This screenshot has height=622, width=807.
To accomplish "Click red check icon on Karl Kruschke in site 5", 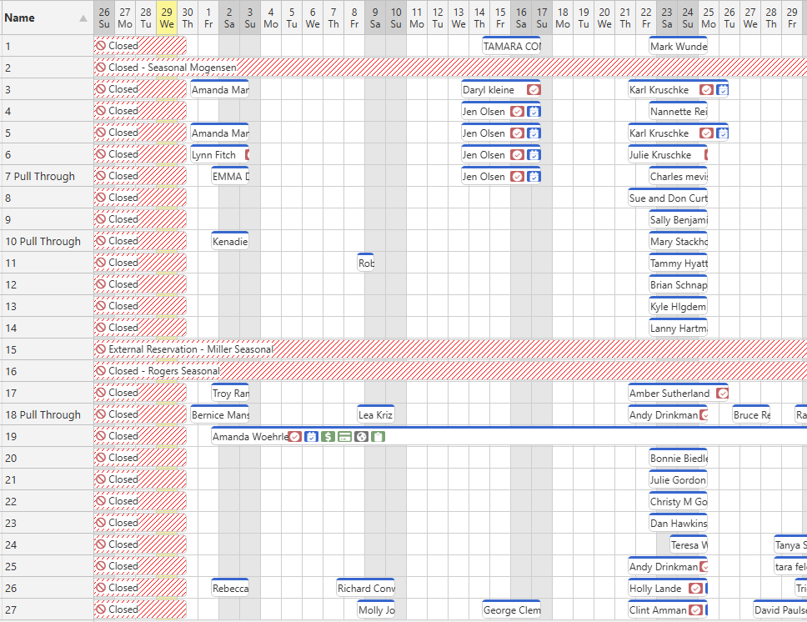I will tap(706, 133).
